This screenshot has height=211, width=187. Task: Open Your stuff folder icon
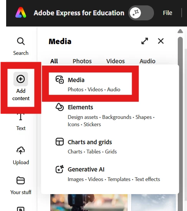[21, 180]
